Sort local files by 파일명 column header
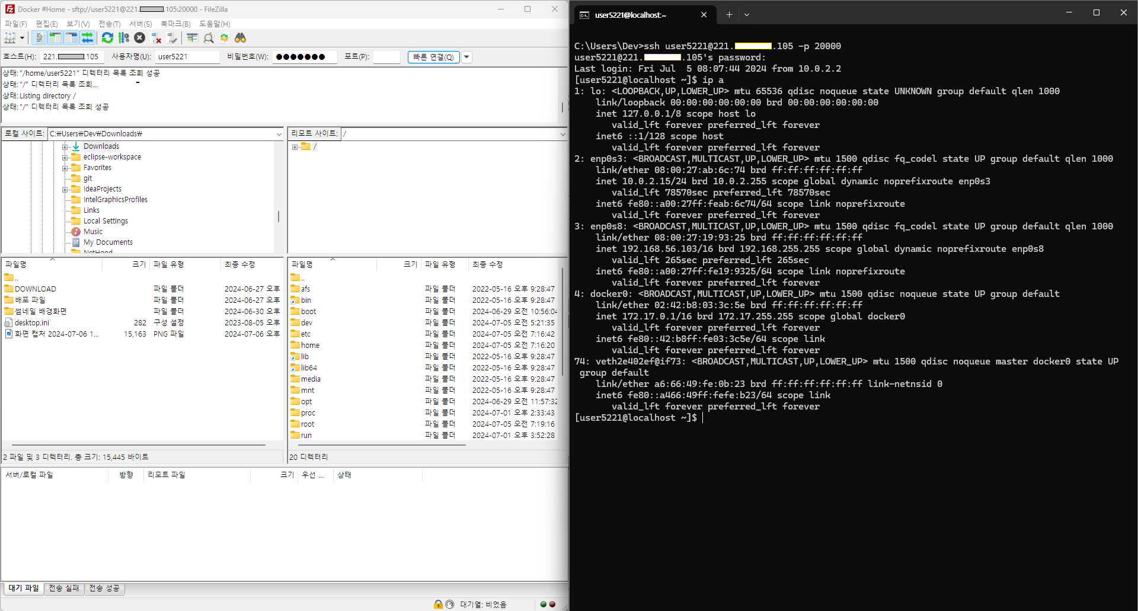 (52, 264)
